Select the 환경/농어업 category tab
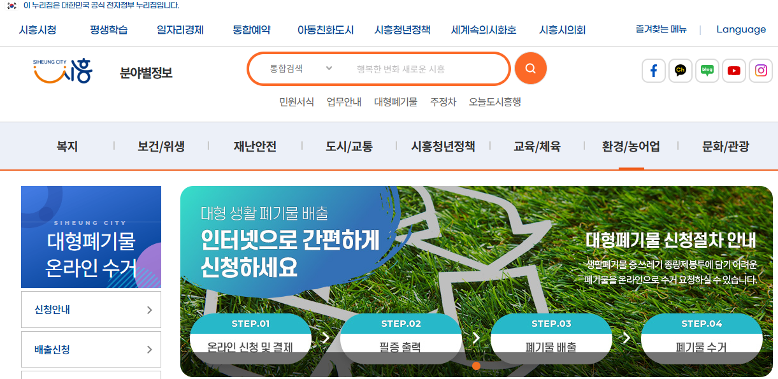This screenshot has height=379, width=778. [631, 147]
